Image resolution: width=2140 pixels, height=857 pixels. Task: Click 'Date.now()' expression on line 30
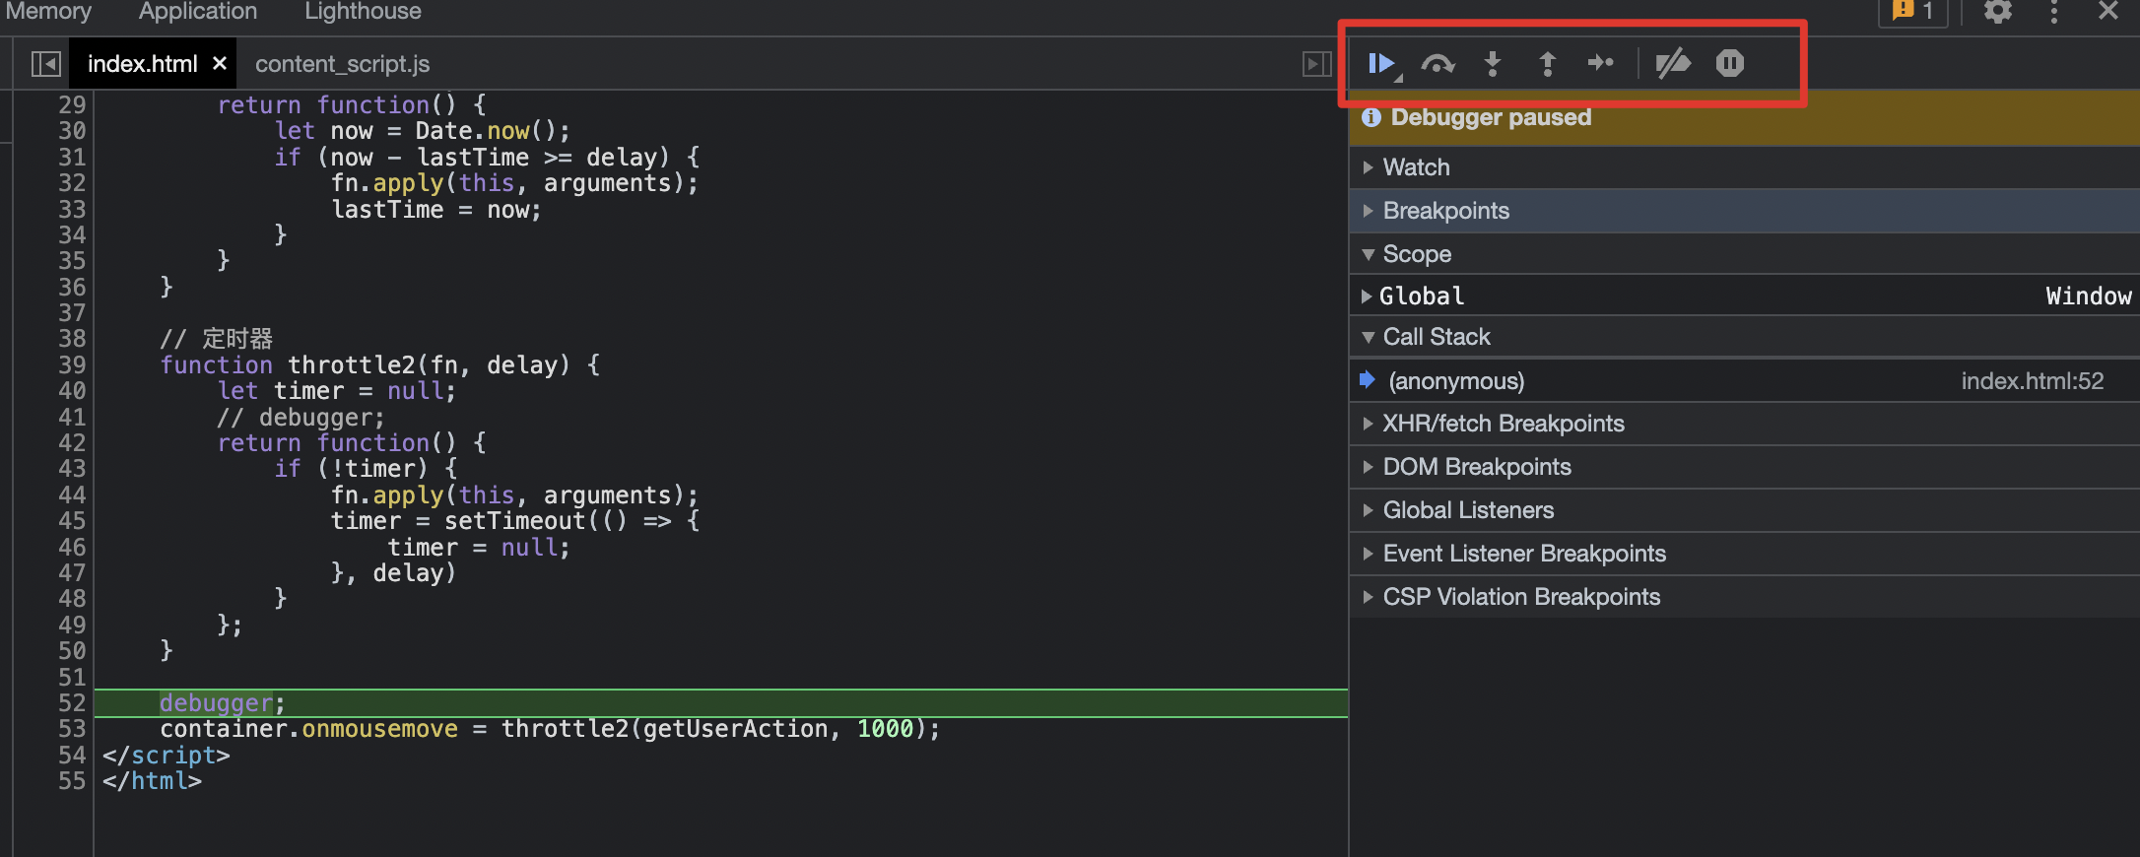[x=486, y=131]
